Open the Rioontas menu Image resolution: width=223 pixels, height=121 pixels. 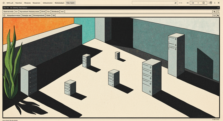[19, 3]
